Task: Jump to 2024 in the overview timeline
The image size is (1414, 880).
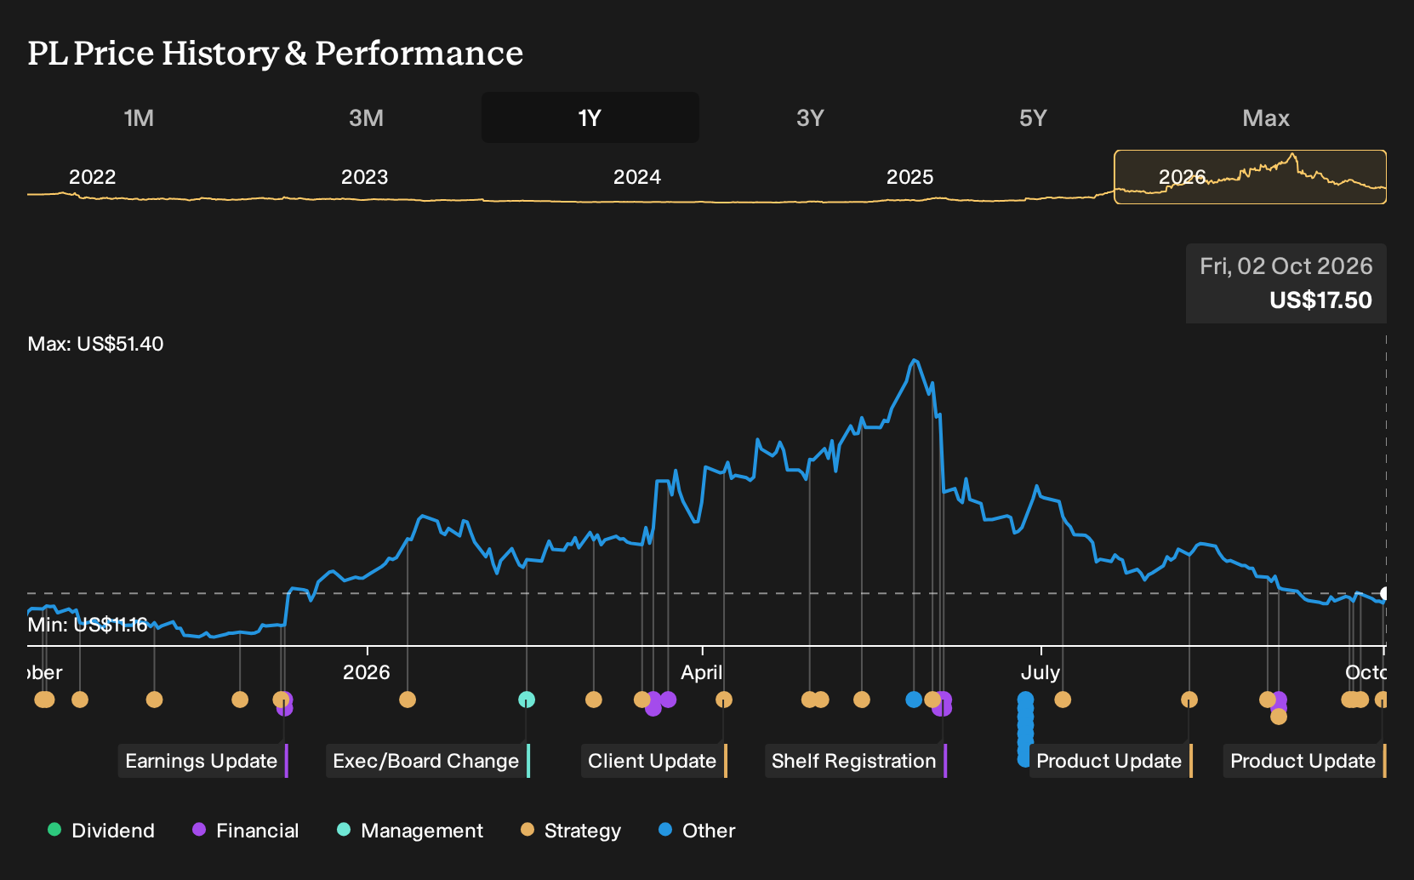Action: coord(637,177)
